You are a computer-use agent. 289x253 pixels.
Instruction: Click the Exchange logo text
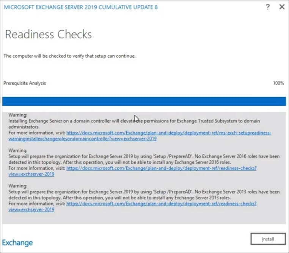[17, 243]
